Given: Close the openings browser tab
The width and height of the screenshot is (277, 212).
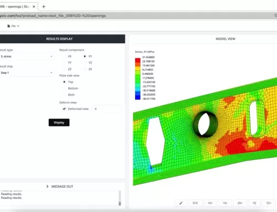Looking at the screenshot, I should tap(34, 7).
